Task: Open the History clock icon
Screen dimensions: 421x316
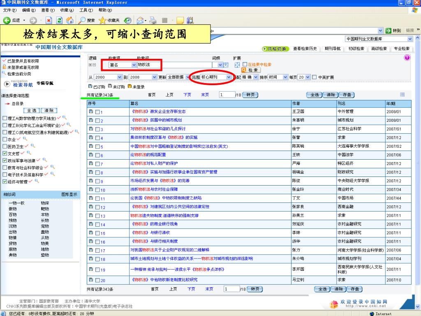Action: pyautogui.click(x=127, y=20)
